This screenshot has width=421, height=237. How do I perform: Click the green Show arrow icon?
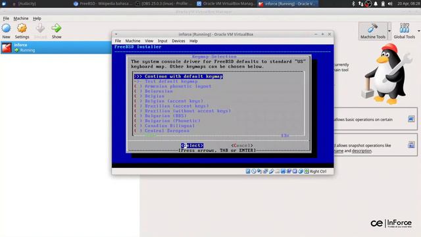coord(57,28)
